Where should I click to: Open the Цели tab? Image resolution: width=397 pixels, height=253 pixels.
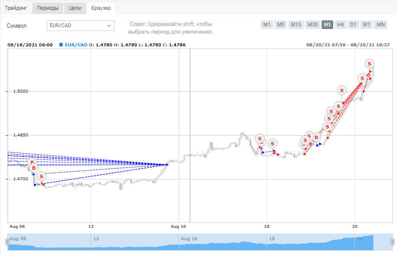[x=75, y=8]
